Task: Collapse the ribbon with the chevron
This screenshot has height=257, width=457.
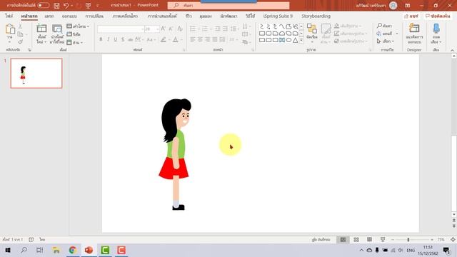Action: pos(452,50)
